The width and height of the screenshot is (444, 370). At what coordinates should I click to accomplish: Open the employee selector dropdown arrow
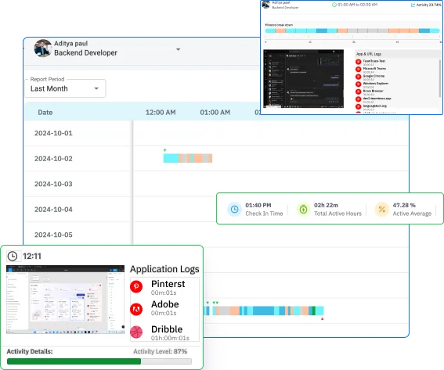[178, 49]
